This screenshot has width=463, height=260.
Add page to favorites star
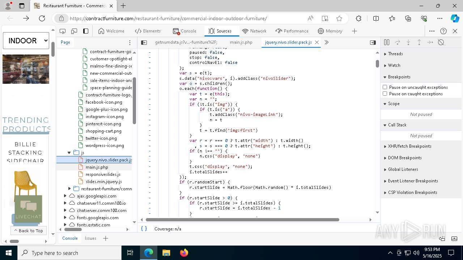tap(339, 18)
